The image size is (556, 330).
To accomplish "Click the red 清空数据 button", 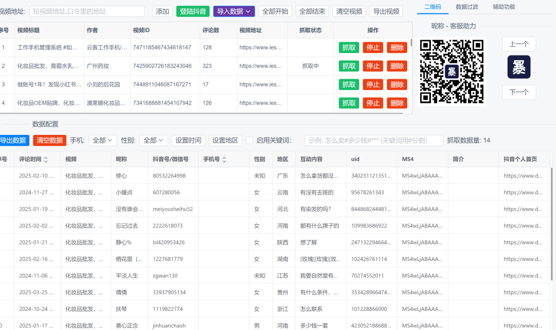I will 49,141.
